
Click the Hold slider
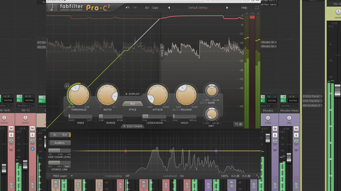(185, 117)
